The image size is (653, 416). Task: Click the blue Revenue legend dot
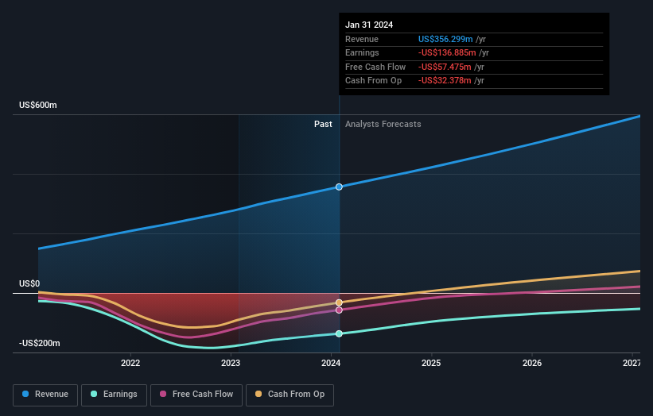(x=25, y=394)
